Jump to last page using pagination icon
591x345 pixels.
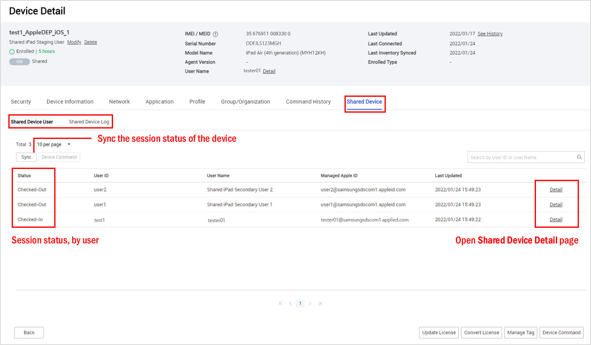click(x=320, y=303)
